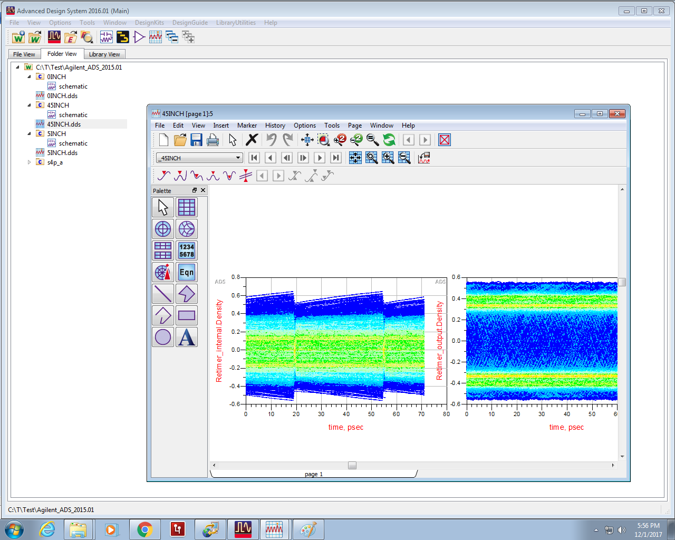675x540 pixels.
Task: Click the purple triangle symbol window icon
Action: [139, 37]
